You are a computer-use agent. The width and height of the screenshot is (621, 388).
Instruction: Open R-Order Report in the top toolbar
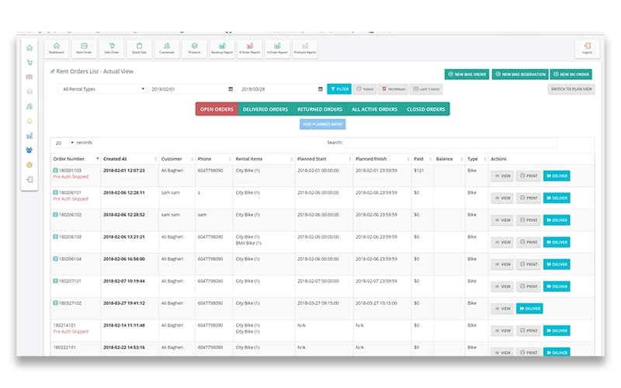pyautogui.click(x=250, y=48)
